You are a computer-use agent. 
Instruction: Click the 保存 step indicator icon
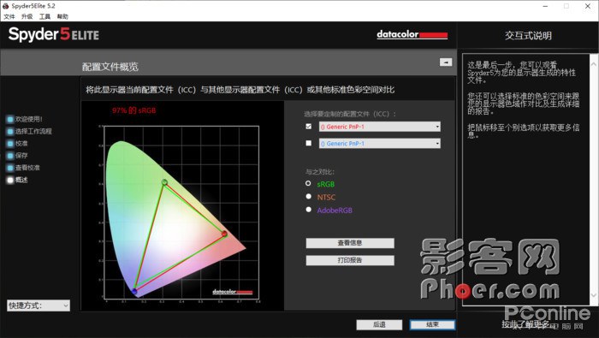coord(10,156)
